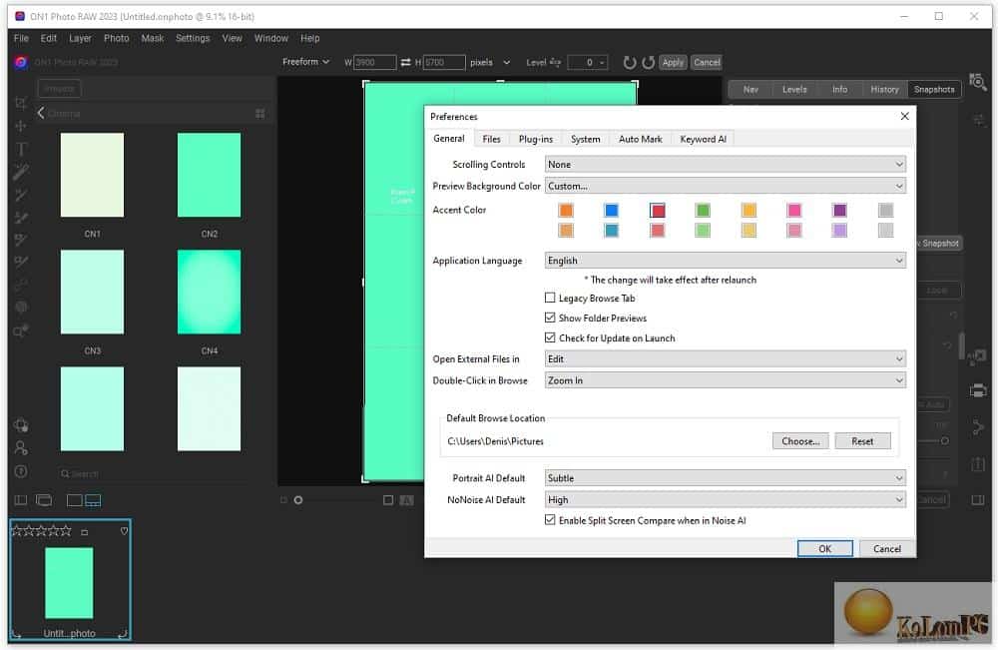Open the Open External Files in dropdown
Image resolution: width=998 pixels, height=650 pixels.
(x=725, y=359)
